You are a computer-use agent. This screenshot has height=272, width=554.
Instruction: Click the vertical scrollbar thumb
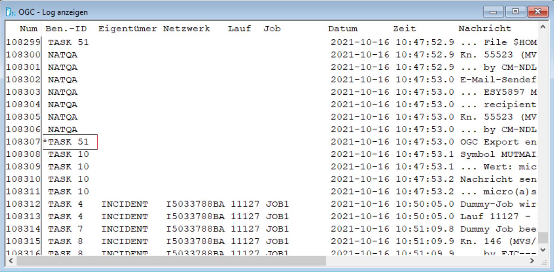pyautogui.click(x=543, y=238)
